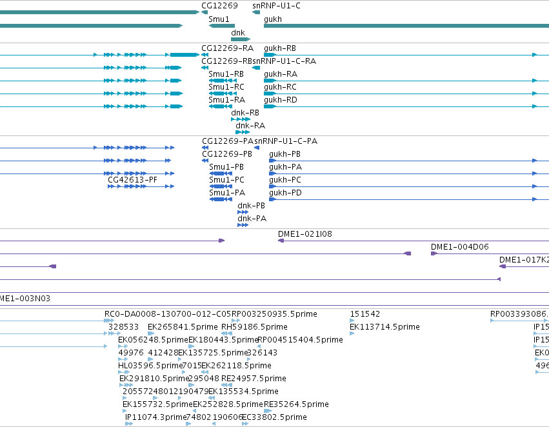Screen dimensions: 549x427
Task: Select the gukh-PD protein label
Action: point(285,193)
